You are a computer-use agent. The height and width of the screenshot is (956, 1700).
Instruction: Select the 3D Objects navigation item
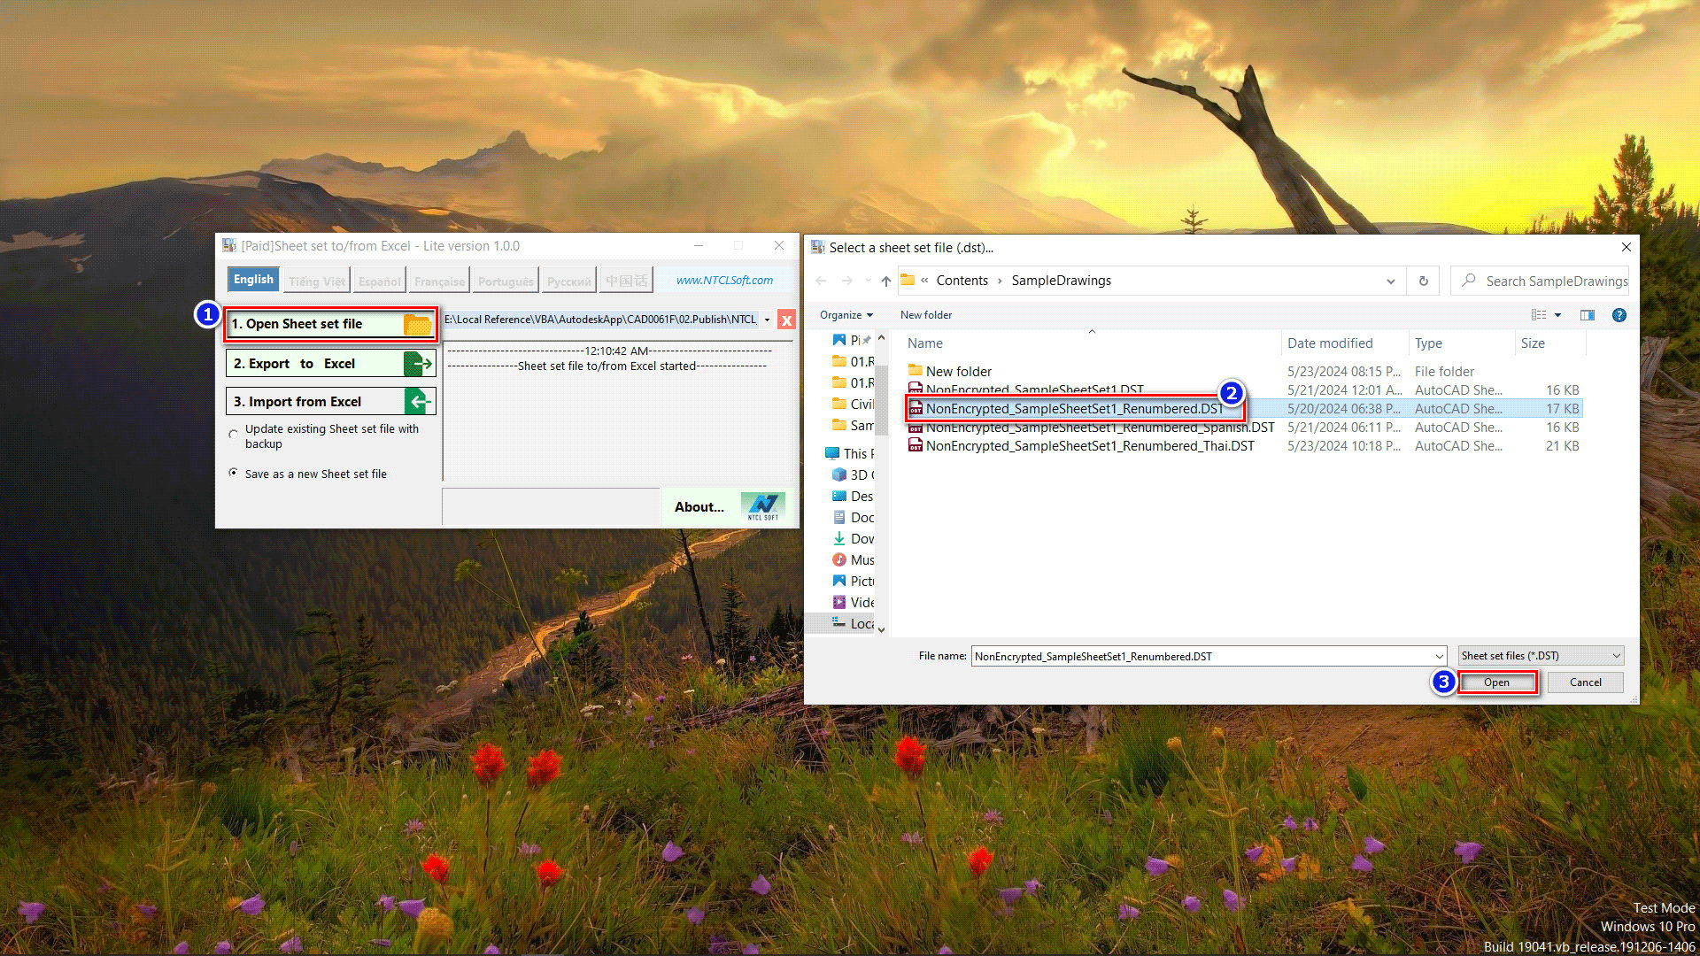coord(854,474)
